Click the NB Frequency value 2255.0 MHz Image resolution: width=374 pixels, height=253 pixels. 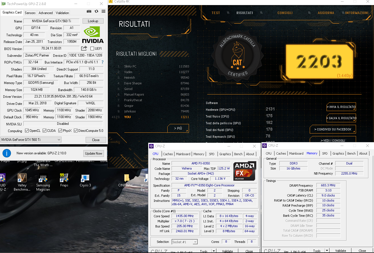tap(349, 173)
